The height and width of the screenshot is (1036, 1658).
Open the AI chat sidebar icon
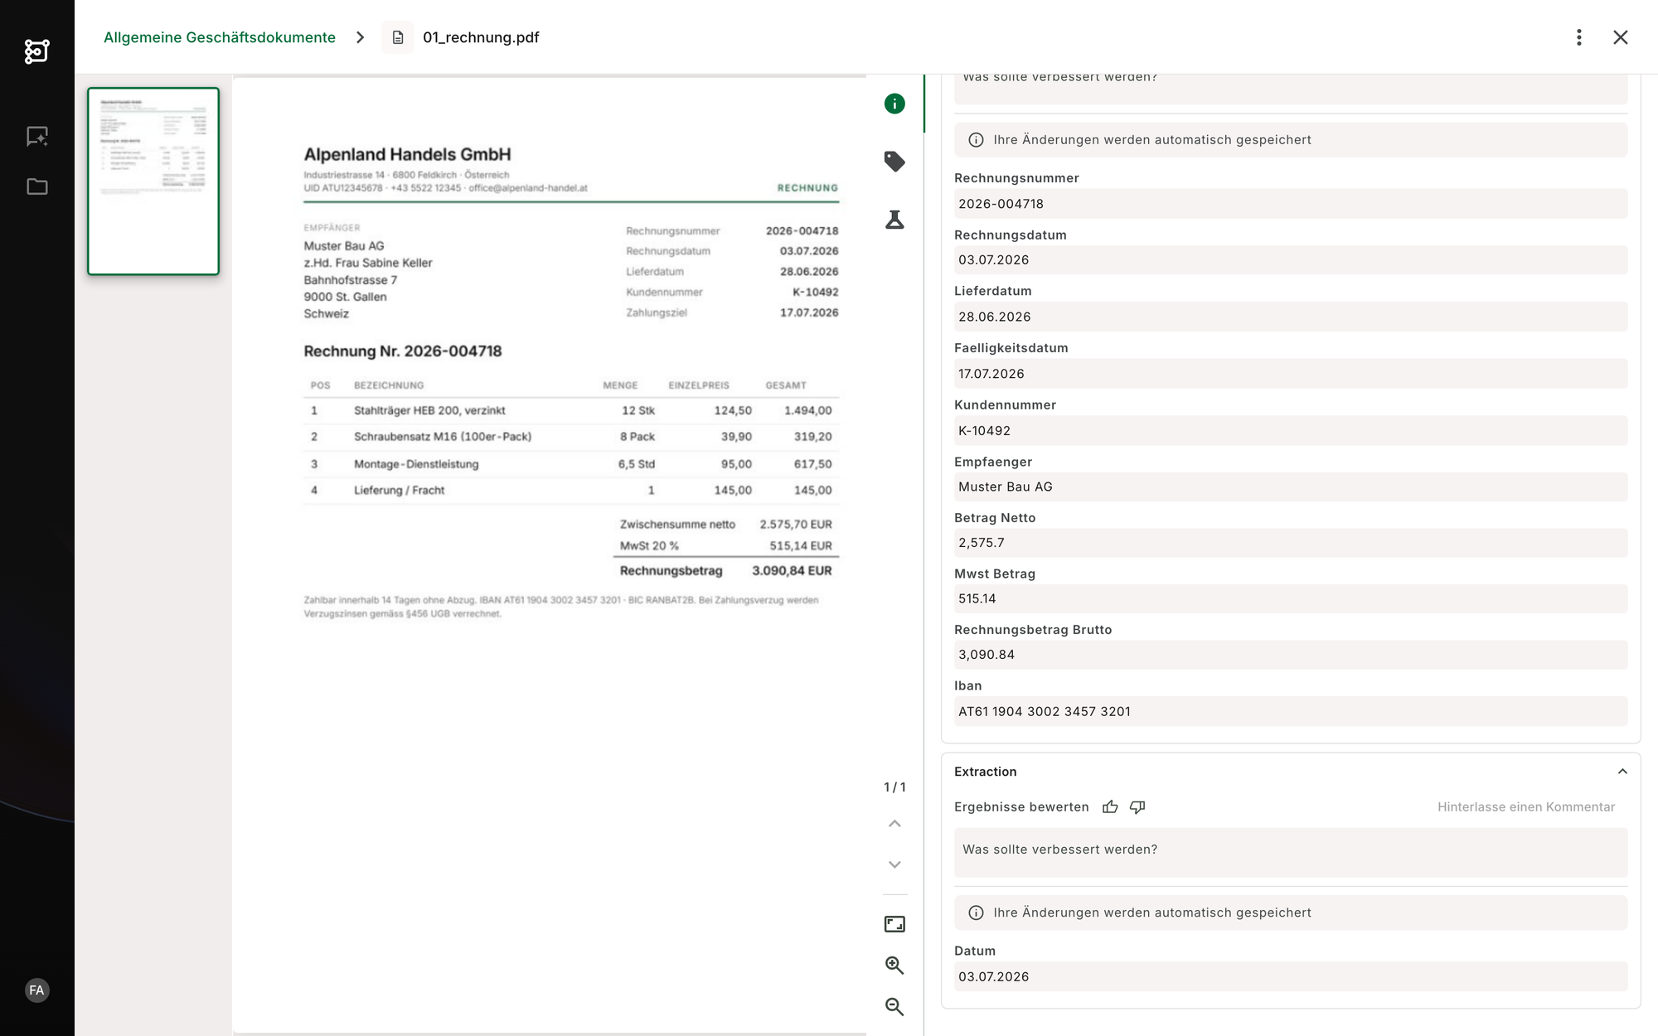coord(36,136)
